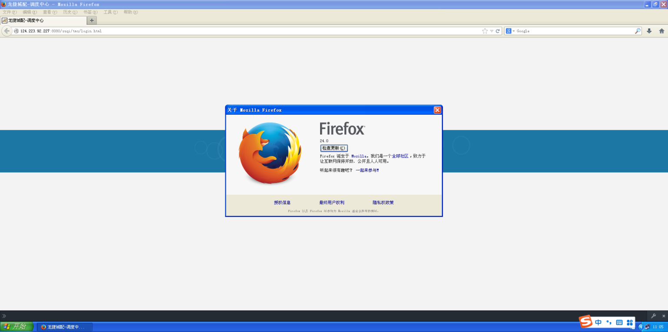
Task: Open the Downloads arrow icon
Action: click(x=649, y=31)
